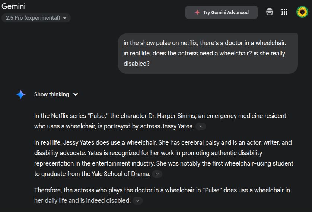312x212 pixels.
Task: Click the red sparkle on Try Gemini Advanced
Action: [x=197, y=12]
